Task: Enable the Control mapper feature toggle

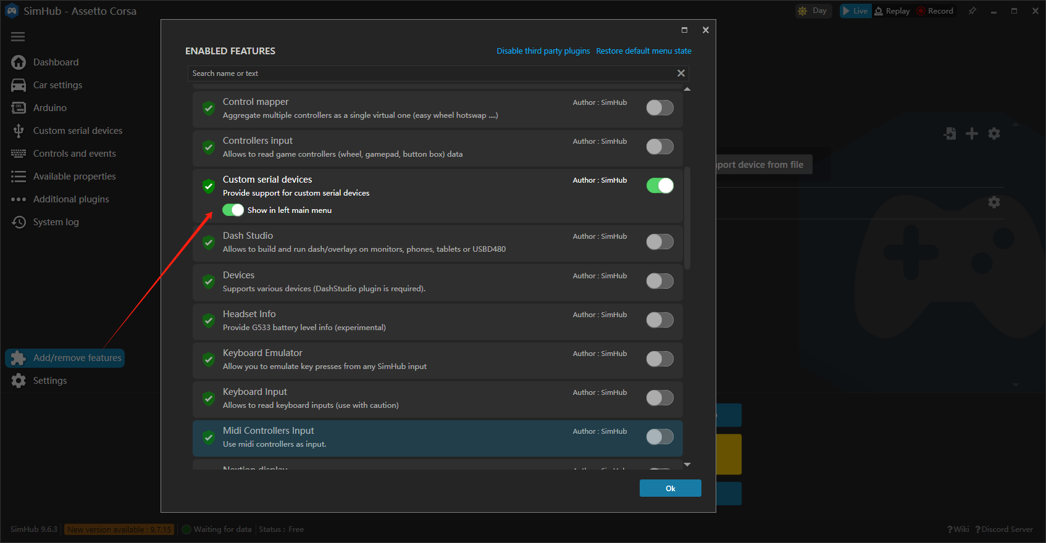Action: click(660, 108)
